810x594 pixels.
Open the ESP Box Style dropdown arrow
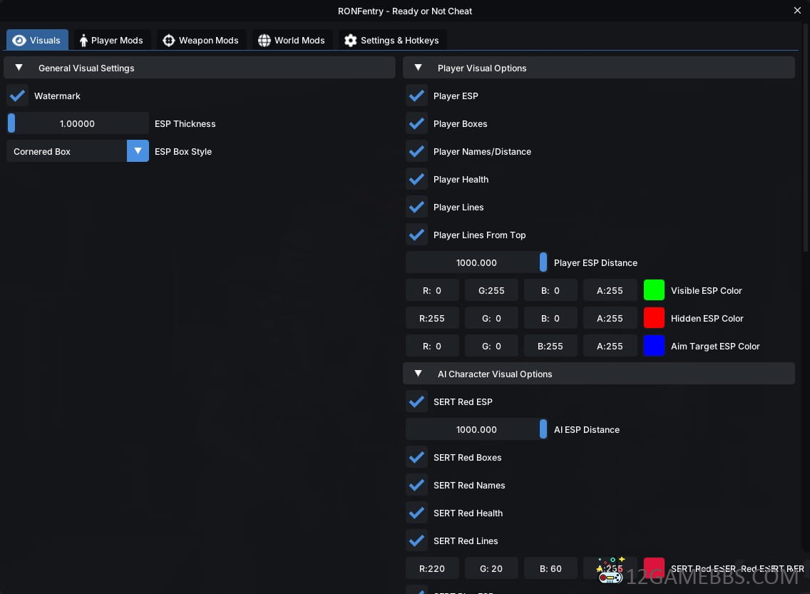pos(138,151)
